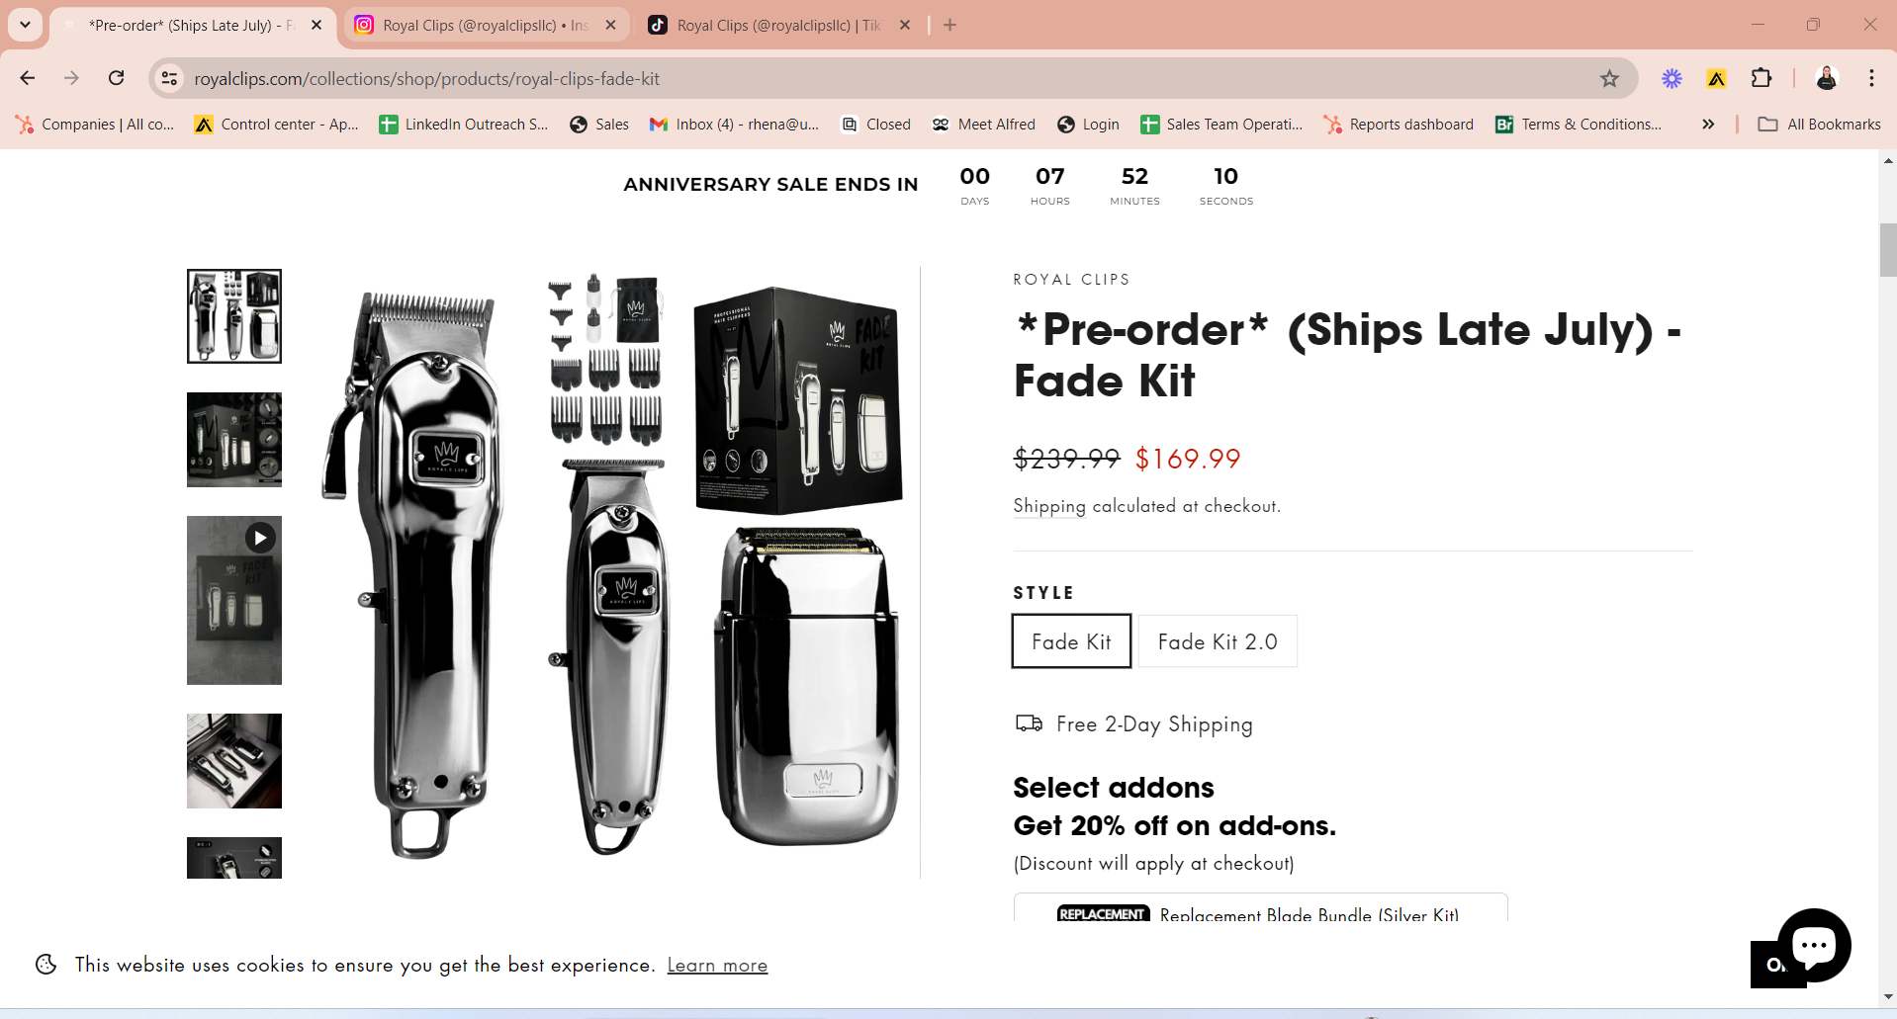1897x1019 pixels.
Task: Select Replacement Blade Bundle addon
Action: (x=1260, y=909)
